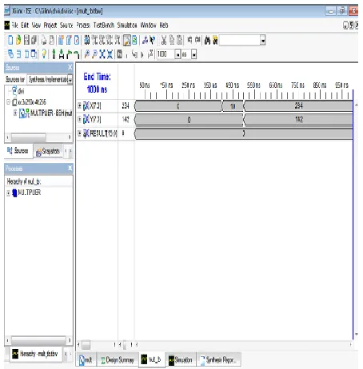Click the waveform horizontal scrollbar thumb
This screenshot has width=363, height=369.
click(86, 345)
